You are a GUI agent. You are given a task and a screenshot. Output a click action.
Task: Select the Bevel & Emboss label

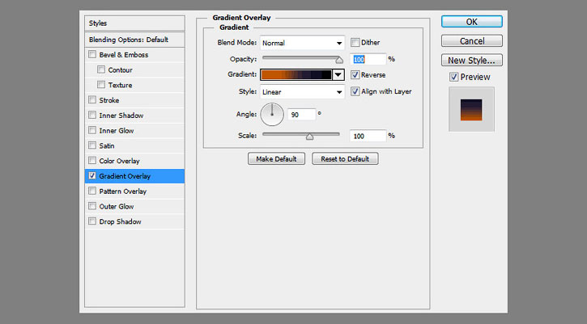(124, 55)
